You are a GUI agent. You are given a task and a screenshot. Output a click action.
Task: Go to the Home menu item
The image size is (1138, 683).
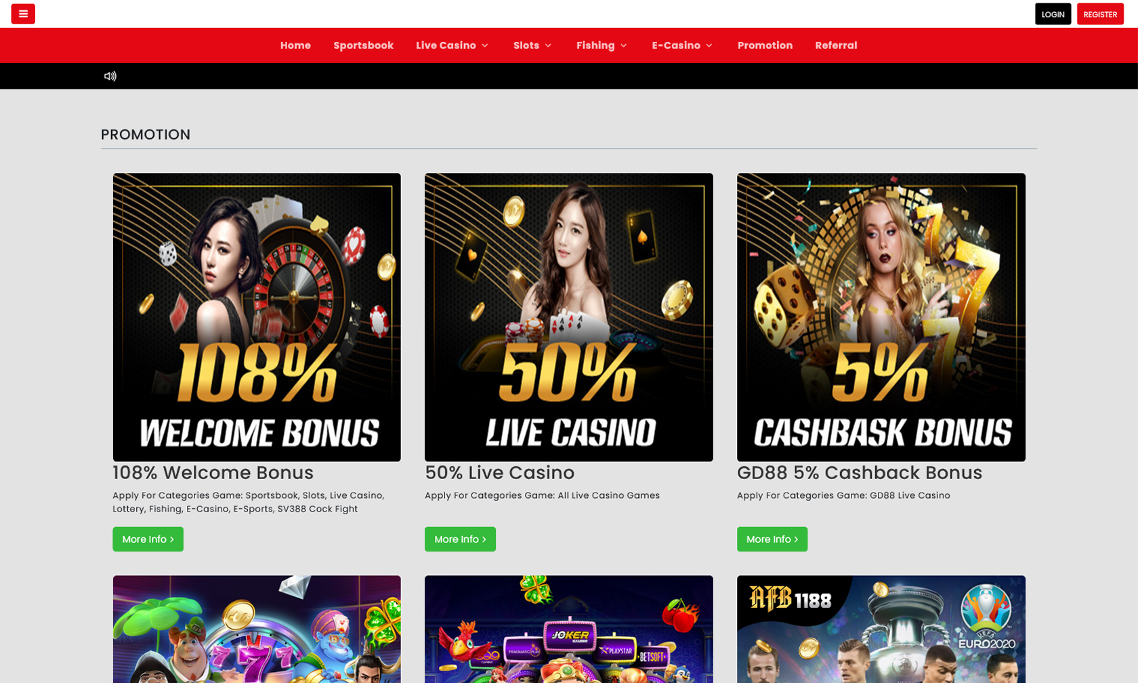(x=295, y=45)
